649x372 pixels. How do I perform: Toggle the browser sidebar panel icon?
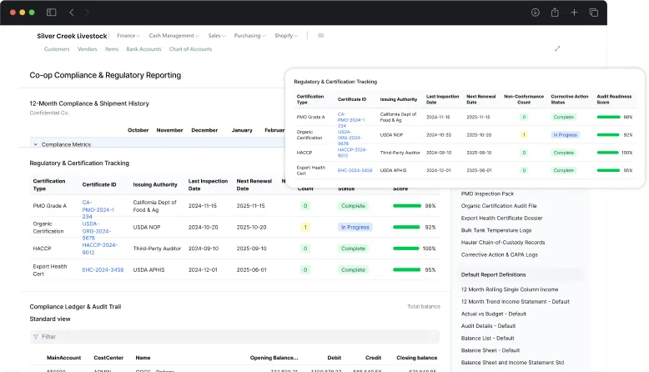(52, 13)
